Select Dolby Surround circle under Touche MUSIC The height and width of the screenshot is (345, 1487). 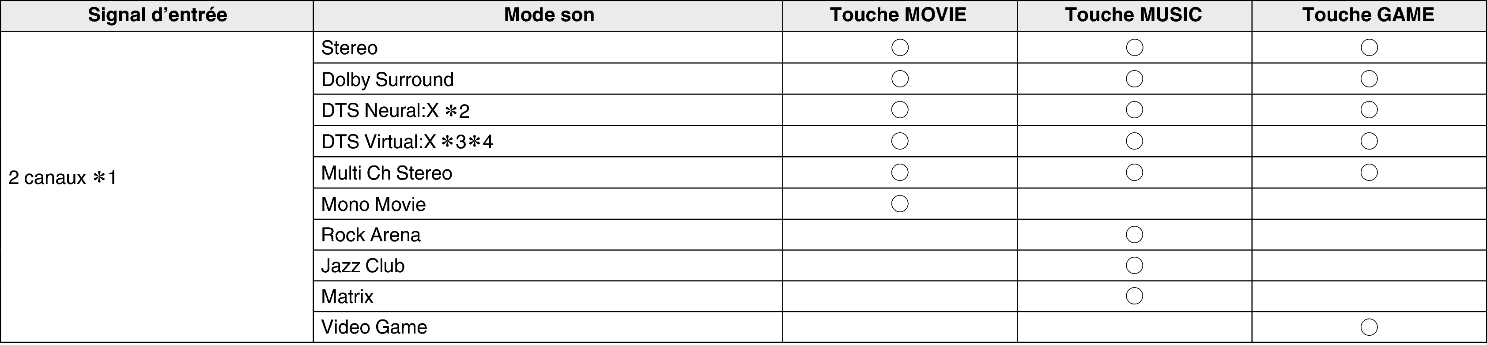pyautogui.click(x=1134, y=79)
